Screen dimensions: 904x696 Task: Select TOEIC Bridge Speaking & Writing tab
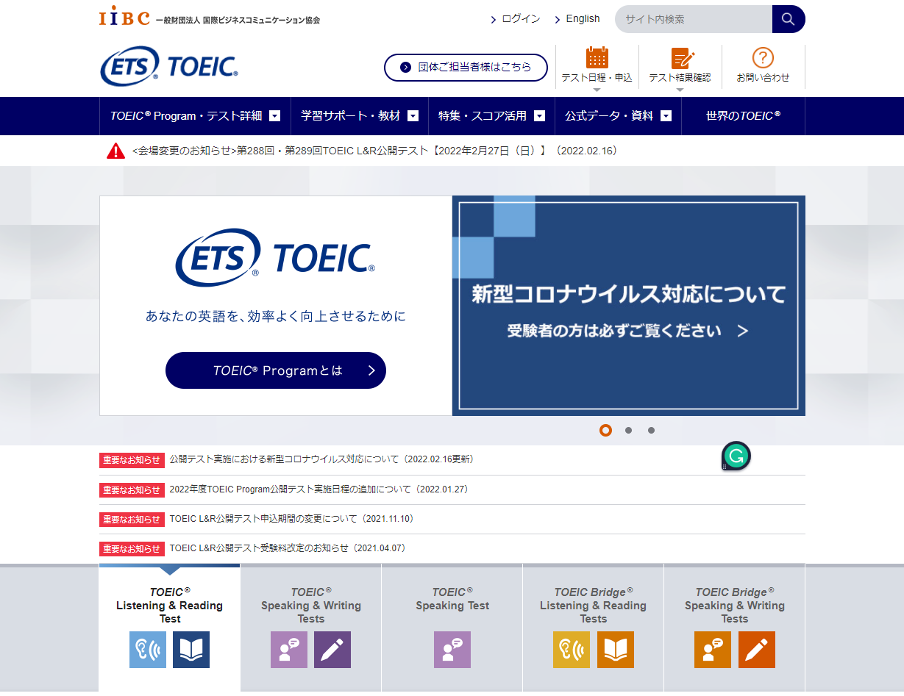click(735, 628)
